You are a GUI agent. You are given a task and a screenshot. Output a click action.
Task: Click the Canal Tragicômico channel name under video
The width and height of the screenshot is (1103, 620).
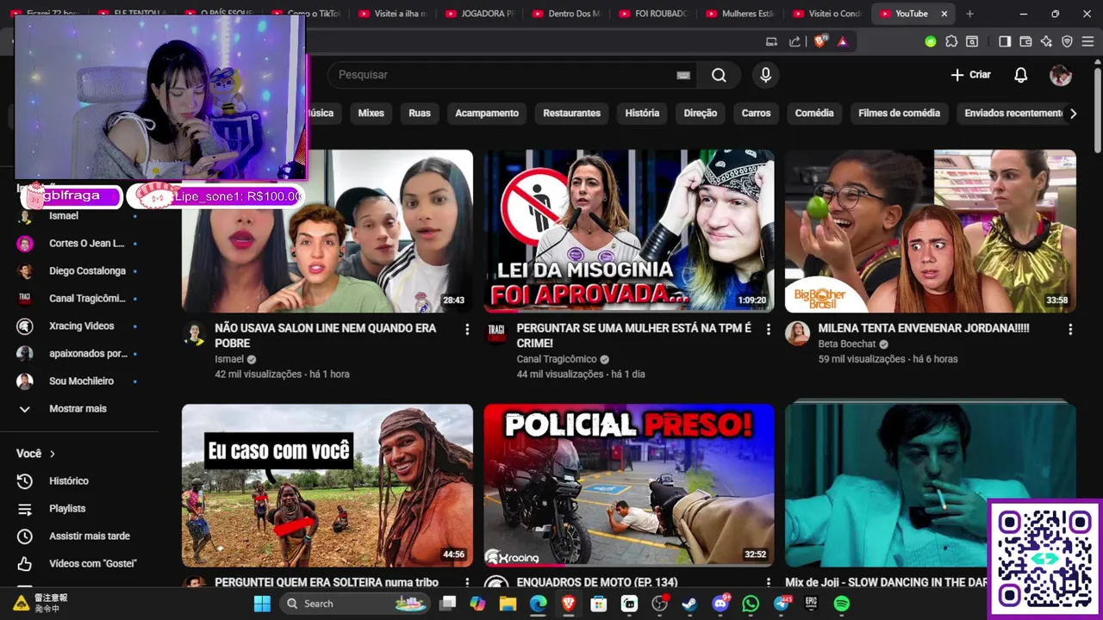click(556, 359)
